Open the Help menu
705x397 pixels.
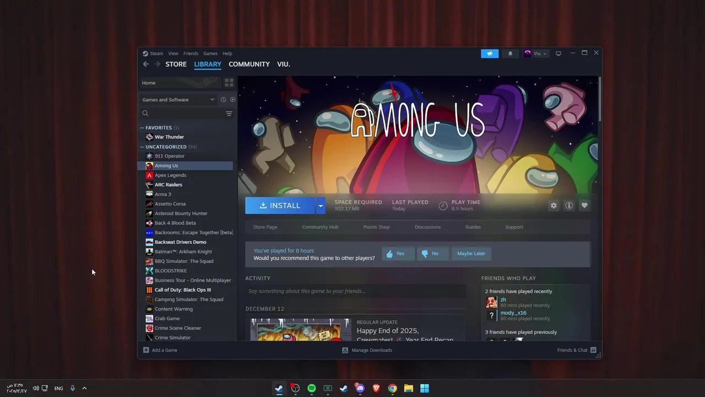click(x=227, y=53)
